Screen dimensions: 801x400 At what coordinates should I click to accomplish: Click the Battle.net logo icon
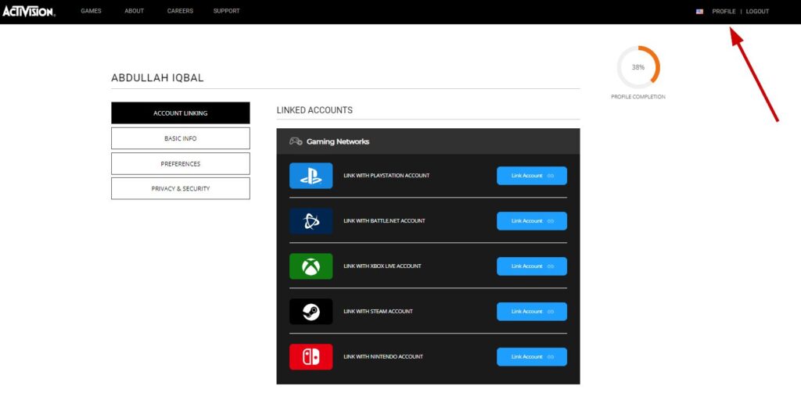[x=311, y=221]
